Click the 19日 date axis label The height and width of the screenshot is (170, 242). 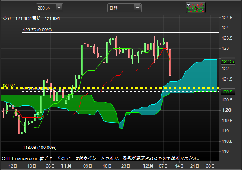pos(32,166)
